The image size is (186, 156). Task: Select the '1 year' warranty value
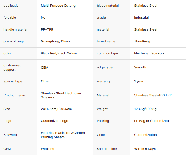click(139, 81)
